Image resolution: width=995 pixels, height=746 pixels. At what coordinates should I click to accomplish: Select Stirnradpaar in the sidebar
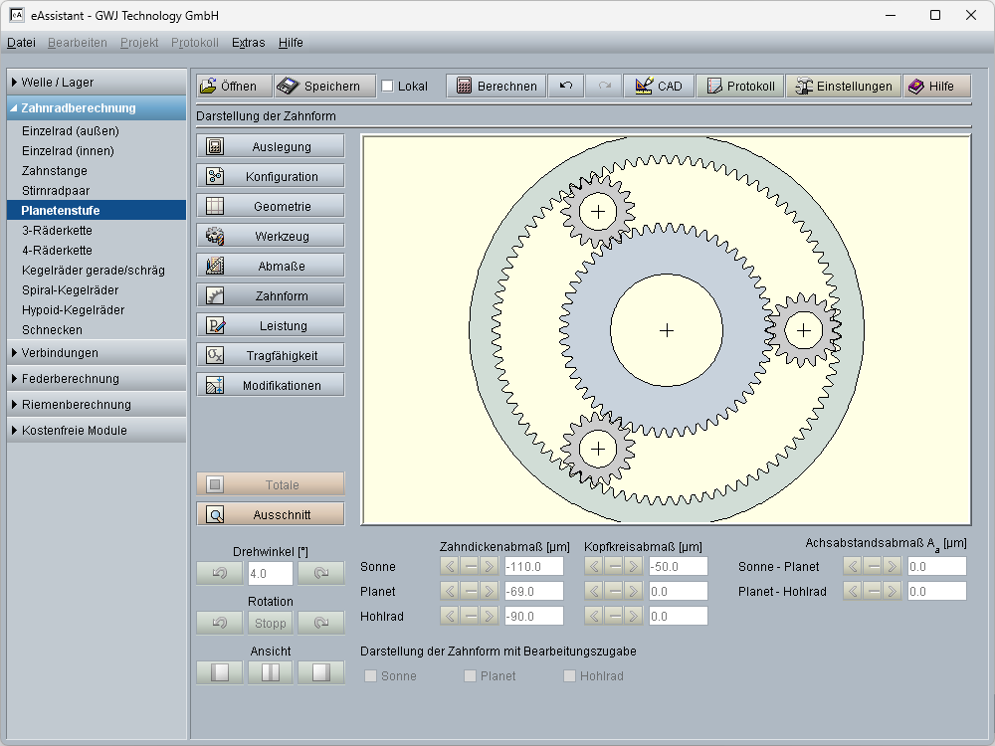55,191
